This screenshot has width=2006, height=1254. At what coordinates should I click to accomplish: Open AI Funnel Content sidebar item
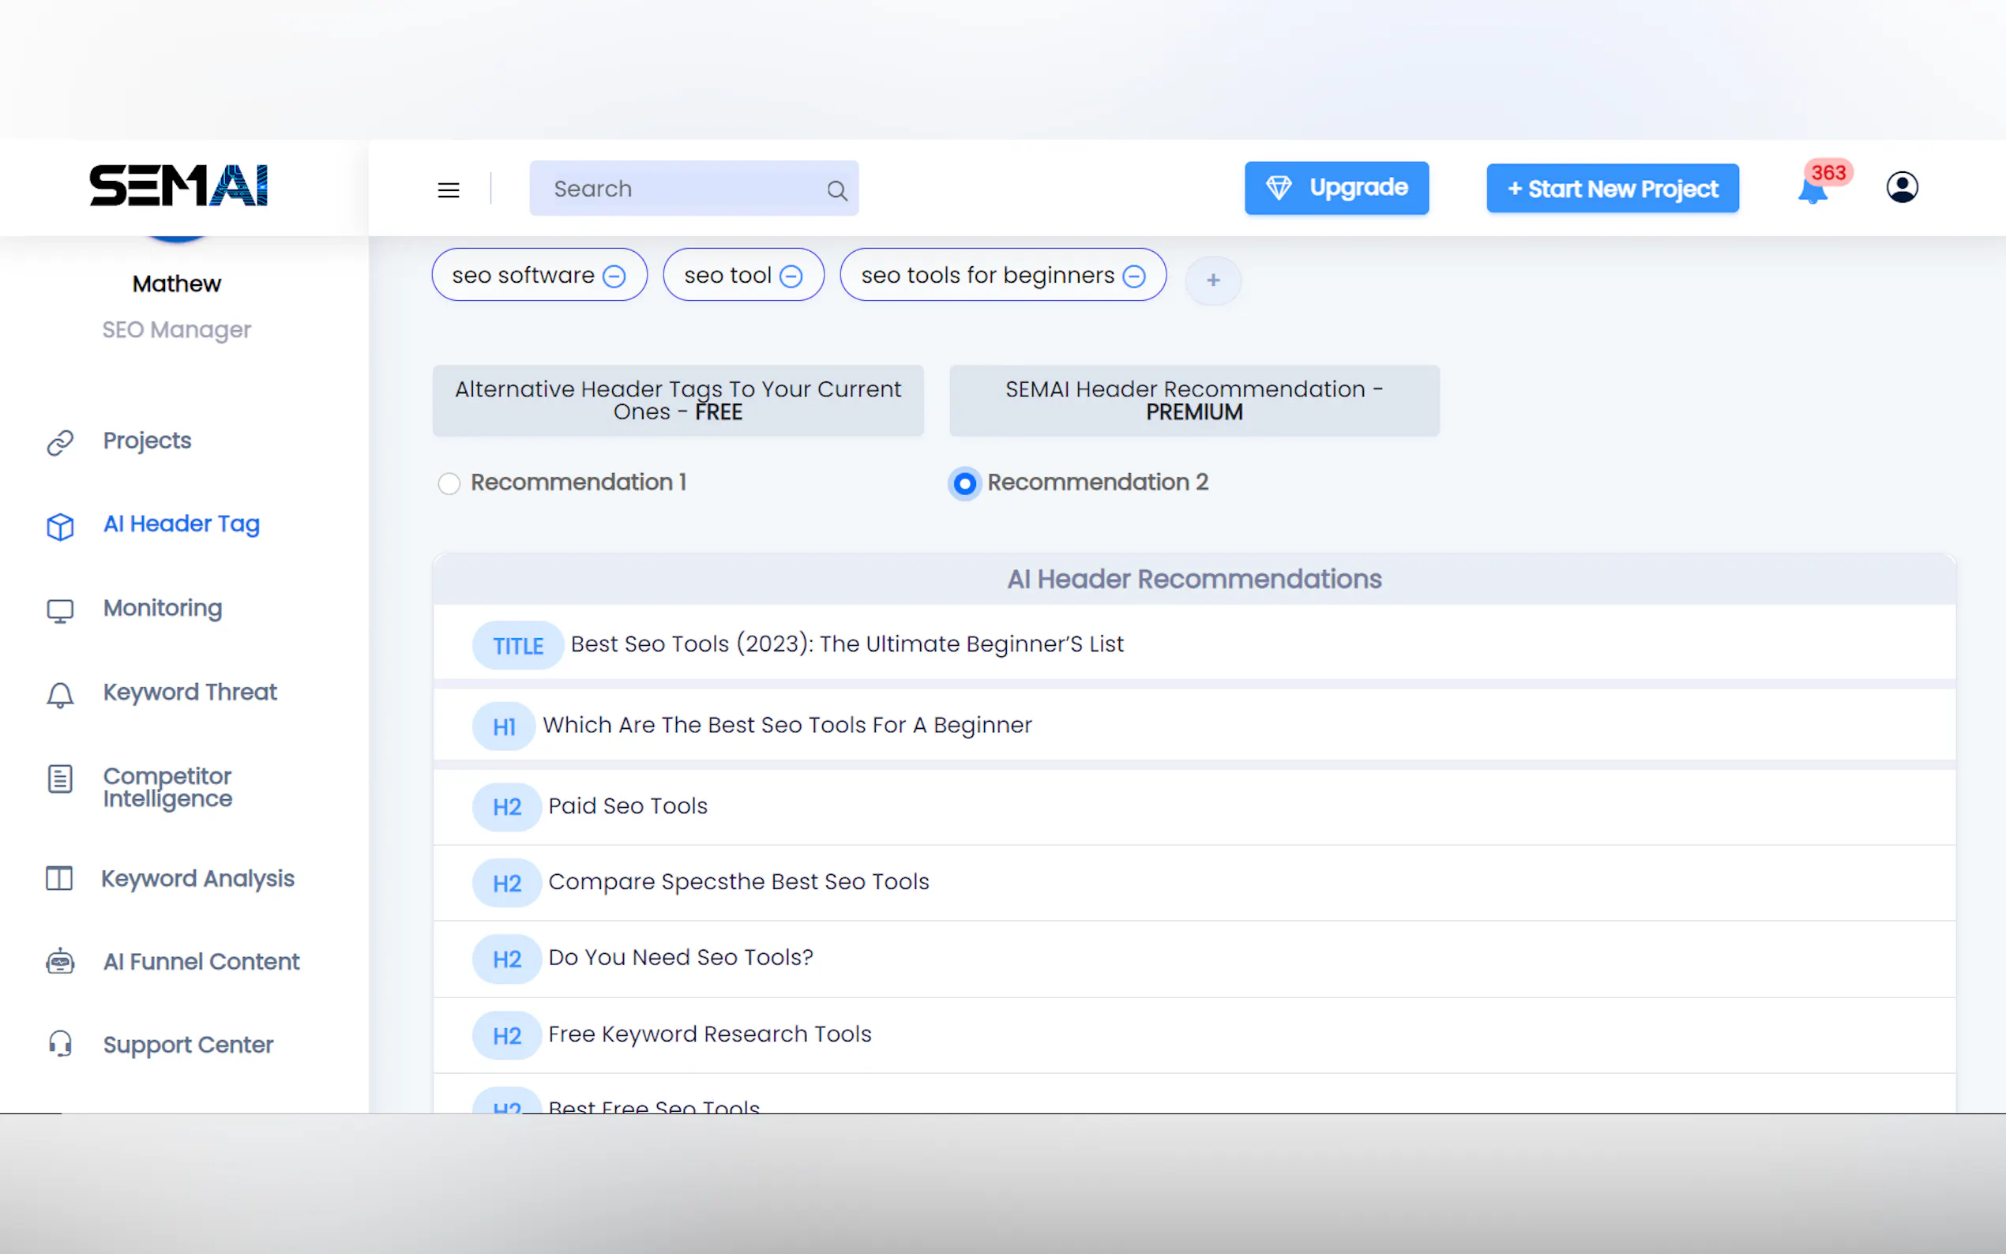pos(201,961)
